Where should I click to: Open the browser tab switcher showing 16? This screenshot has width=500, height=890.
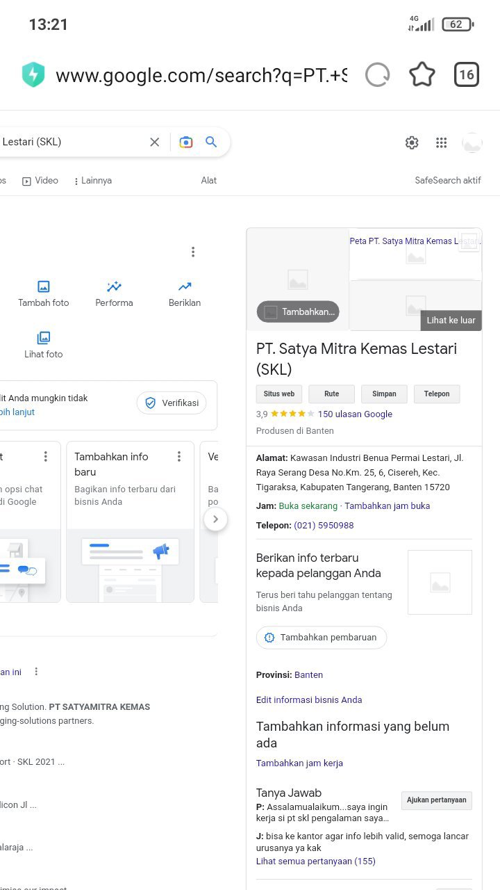(466, 74)
